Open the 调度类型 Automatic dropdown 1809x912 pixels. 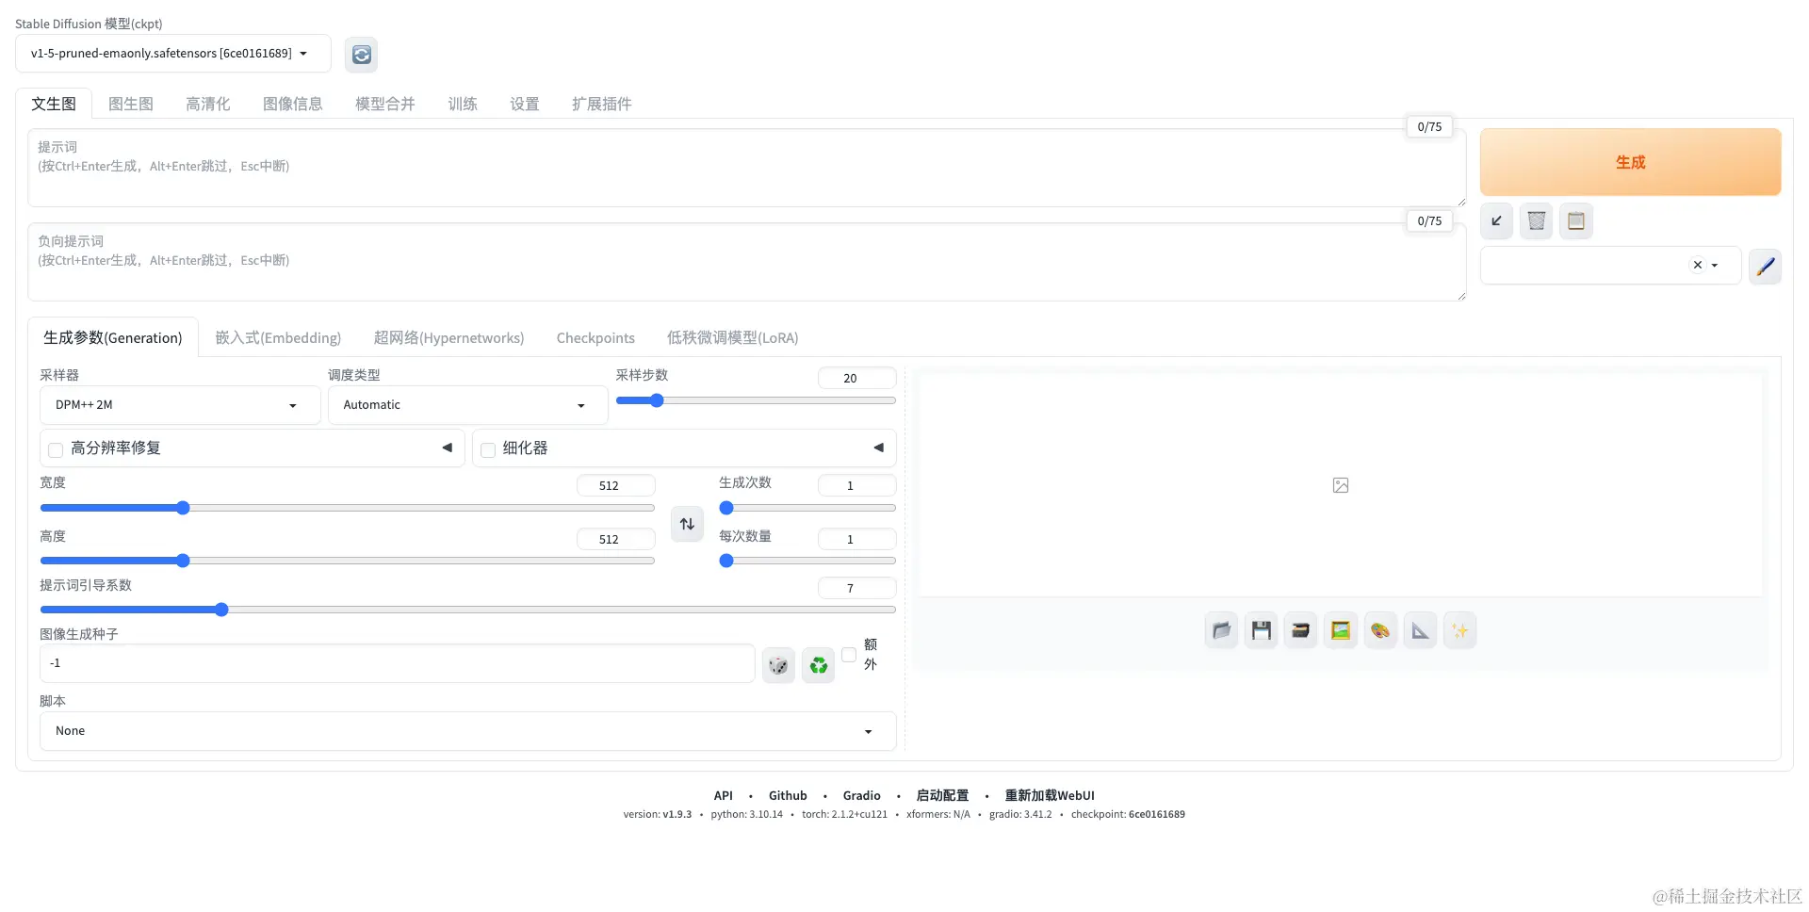[468, 405]
